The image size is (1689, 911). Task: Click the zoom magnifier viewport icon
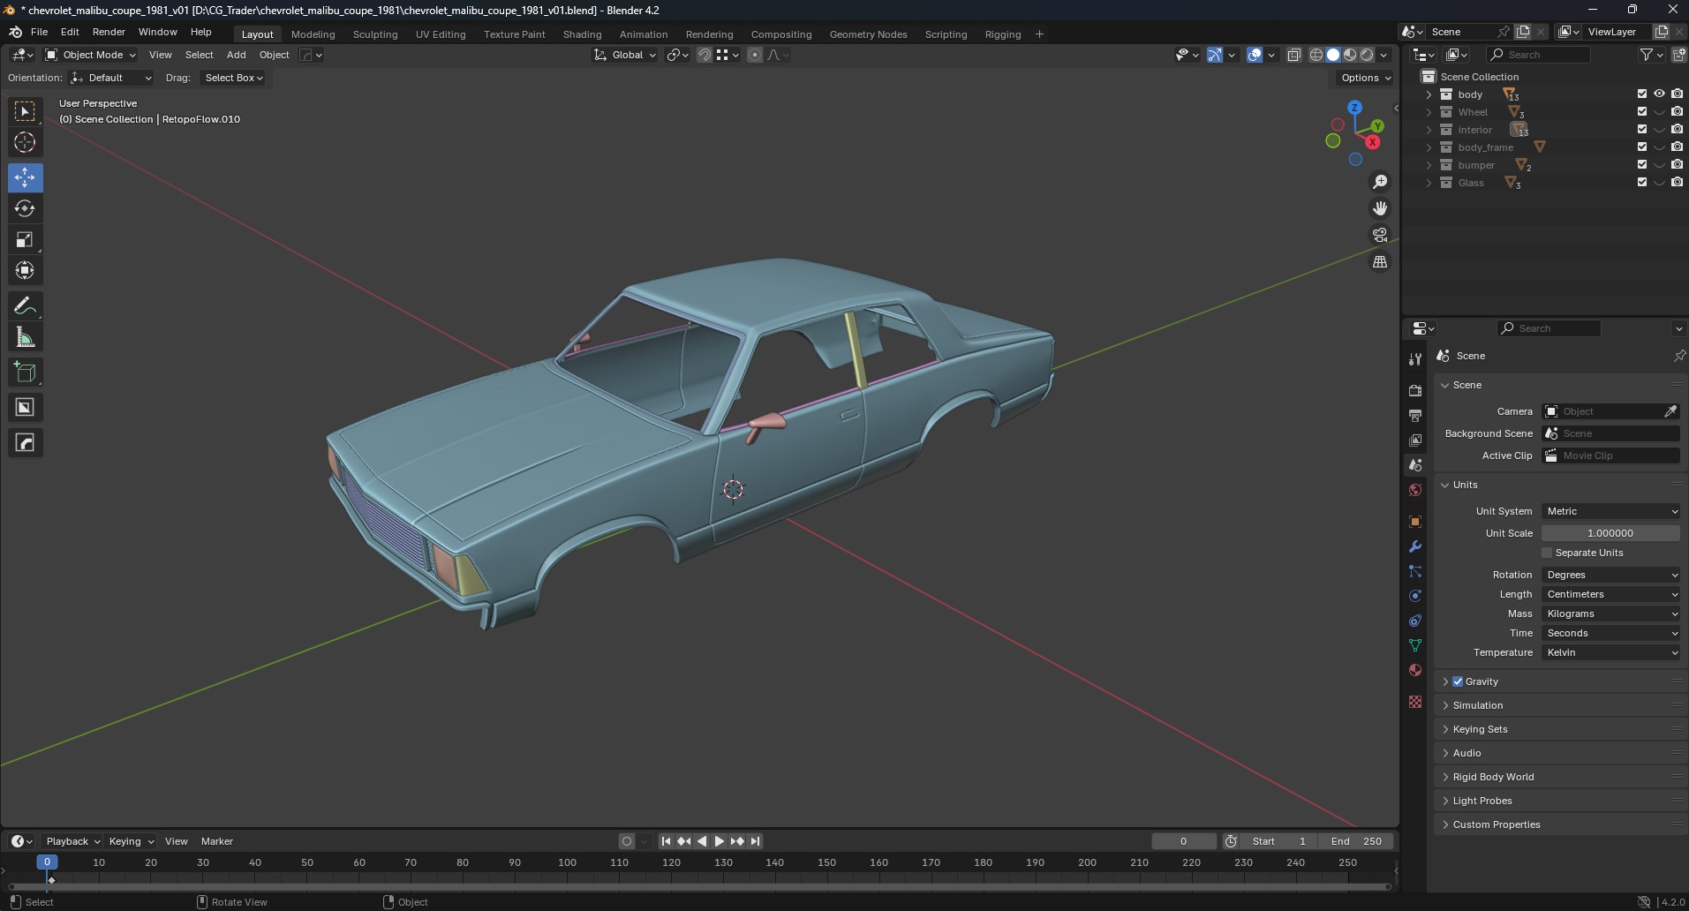pyautogui.click(x=1379, y=182)
